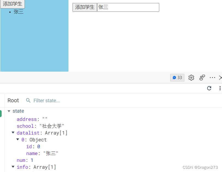Collapse the state section triangle

pyautogui.click(x=9, y=111)
